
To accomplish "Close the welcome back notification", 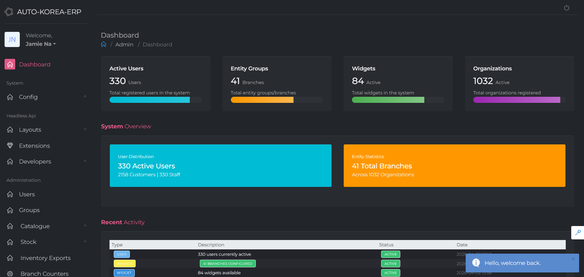I will [573, 259].
